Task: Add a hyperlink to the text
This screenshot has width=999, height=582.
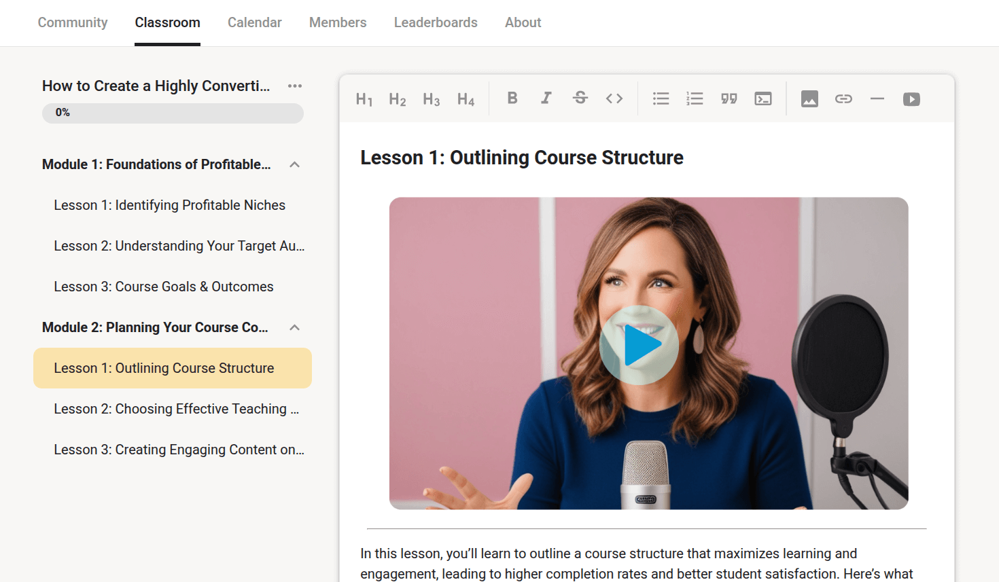Action: click(843, 99)
